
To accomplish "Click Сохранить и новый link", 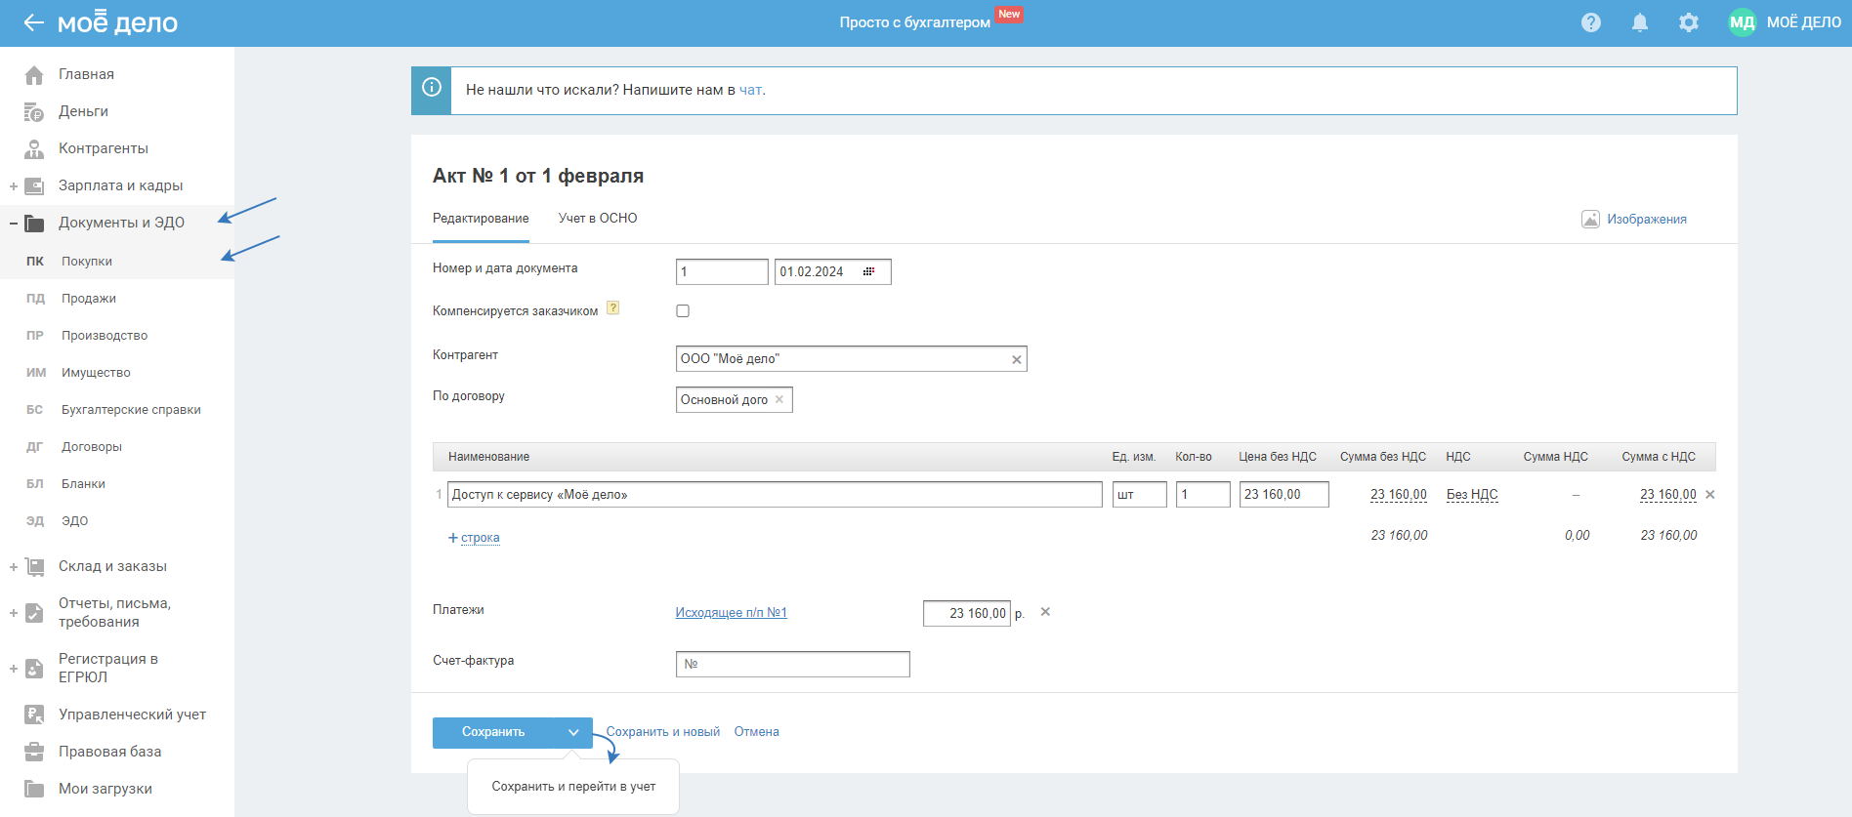I will coord(663,732).
